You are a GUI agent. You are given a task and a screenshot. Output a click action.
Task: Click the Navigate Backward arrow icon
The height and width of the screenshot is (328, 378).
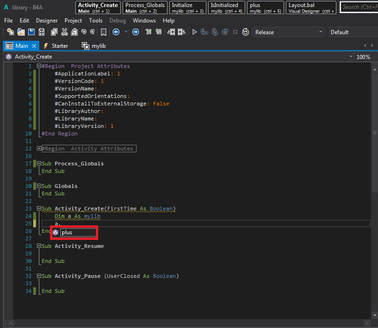point(116,32)
